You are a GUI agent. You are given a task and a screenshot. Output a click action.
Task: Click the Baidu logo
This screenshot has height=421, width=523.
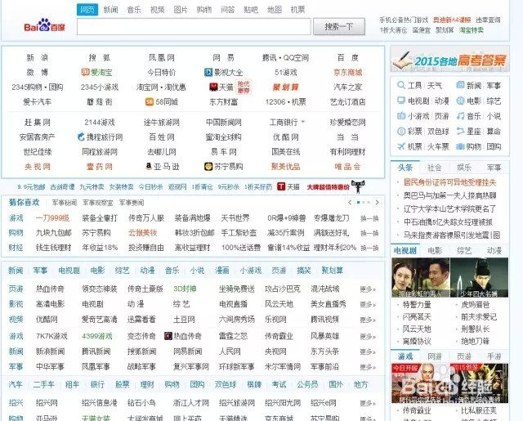[x=44, y=25]
